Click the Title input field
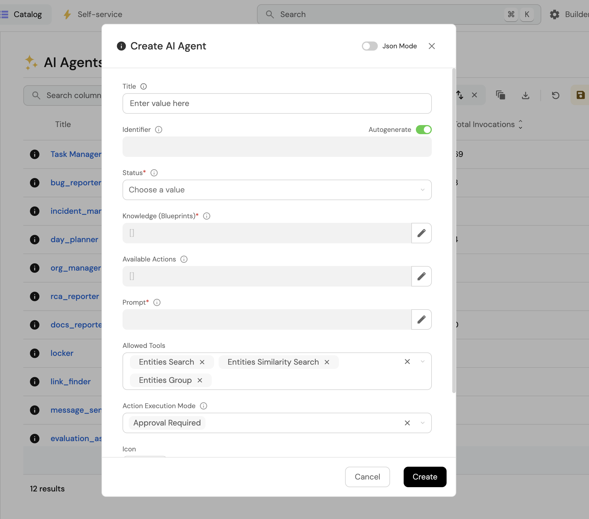This screenshot has height=519, width=589. (x=277, y=103)
